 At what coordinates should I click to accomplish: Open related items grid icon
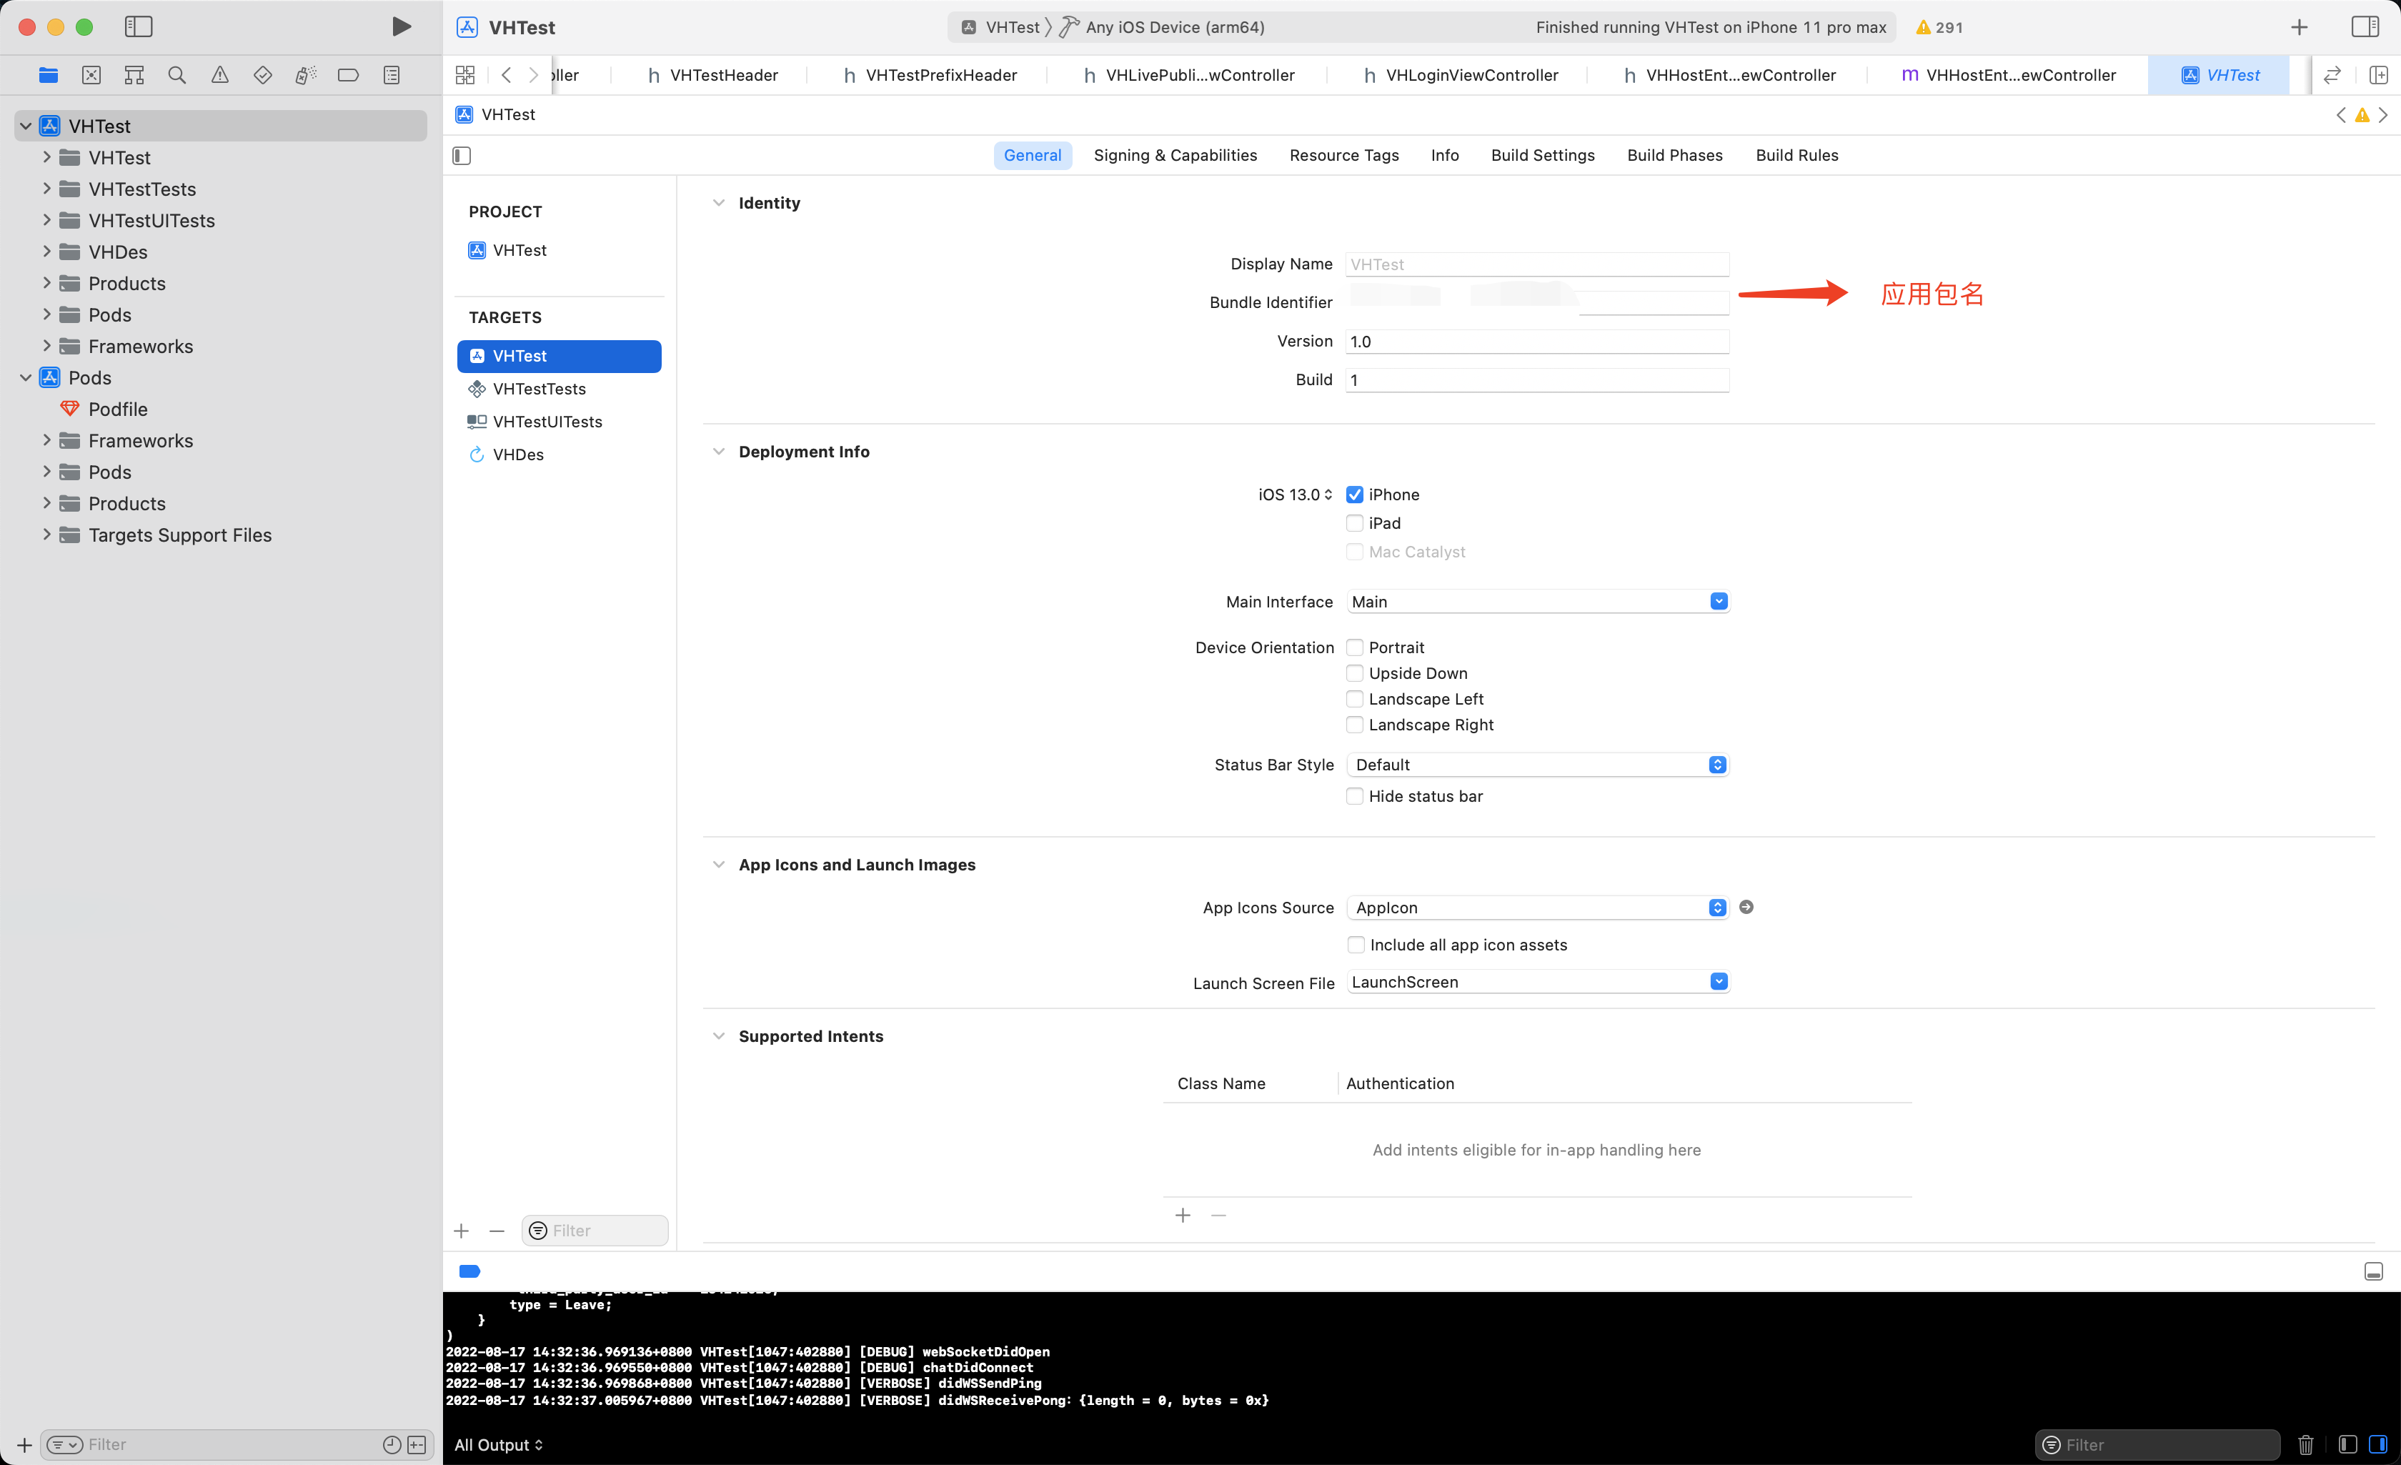(464, 75)
